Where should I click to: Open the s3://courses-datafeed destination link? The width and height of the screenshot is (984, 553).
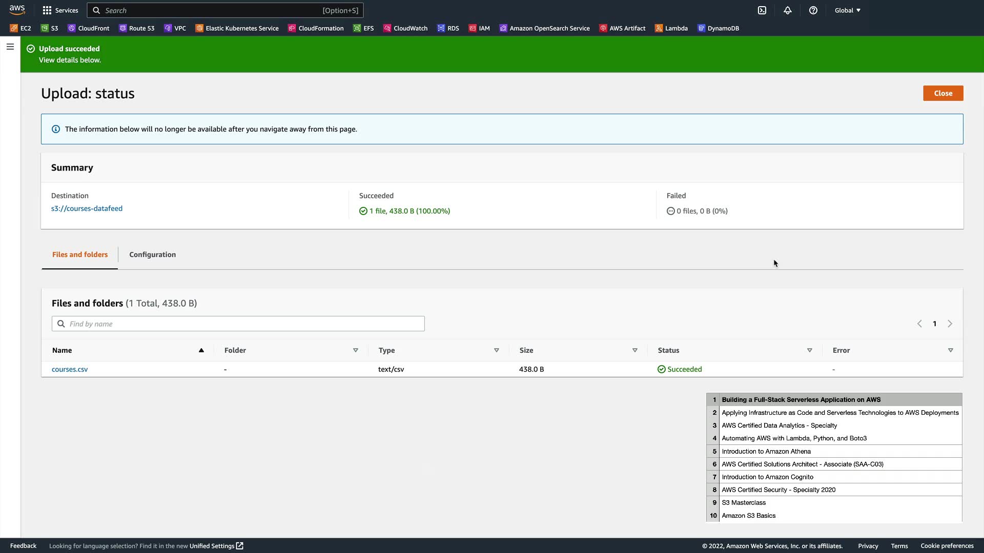coord(87,208)
